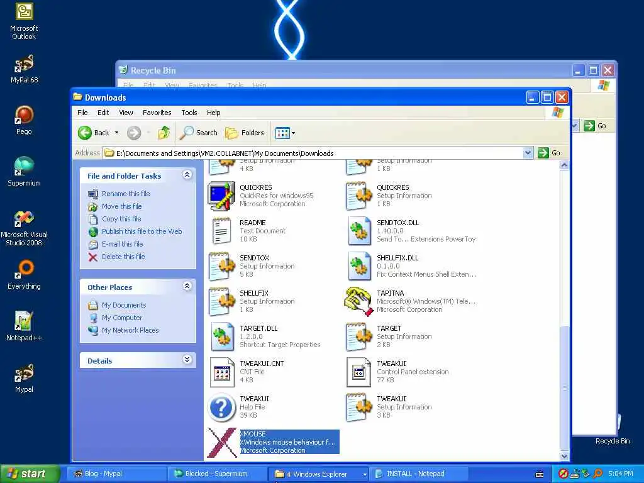Viewport: 644px width, 483px height.
Task: Click scroll up arrow in Downloads file list
Action: (564, 165)
